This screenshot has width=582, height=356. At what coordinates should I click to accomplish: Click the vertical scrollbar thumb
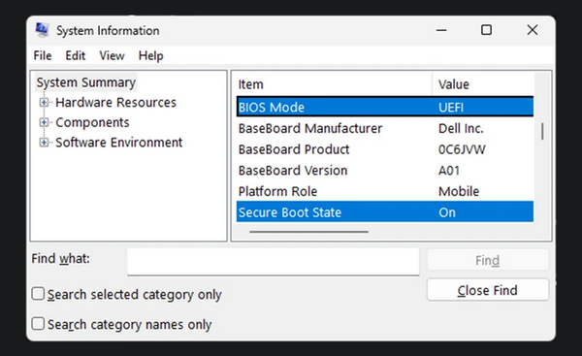point(542,131)
